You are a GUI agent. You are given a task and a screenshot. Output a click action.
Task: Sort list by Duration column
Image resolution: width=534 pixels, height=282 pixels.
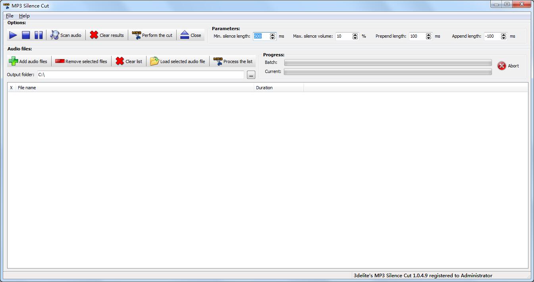279,88
